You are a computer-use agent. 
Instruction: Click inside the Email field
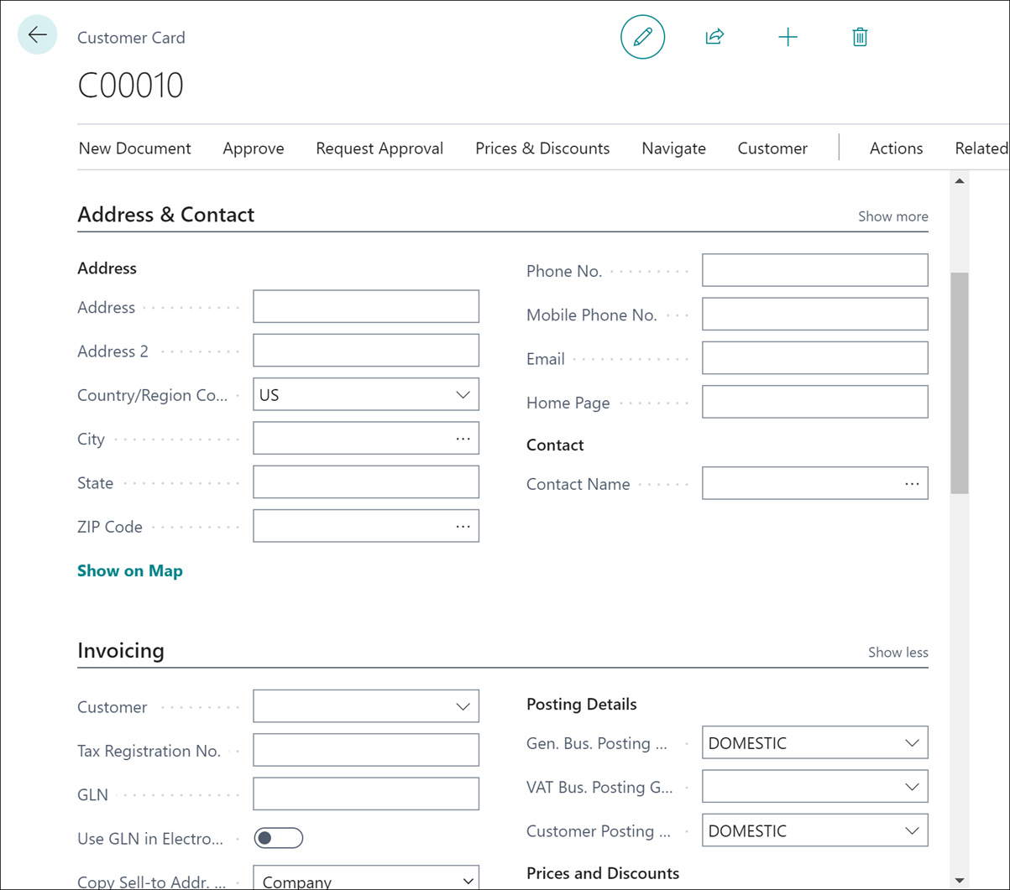pos(814,357)
